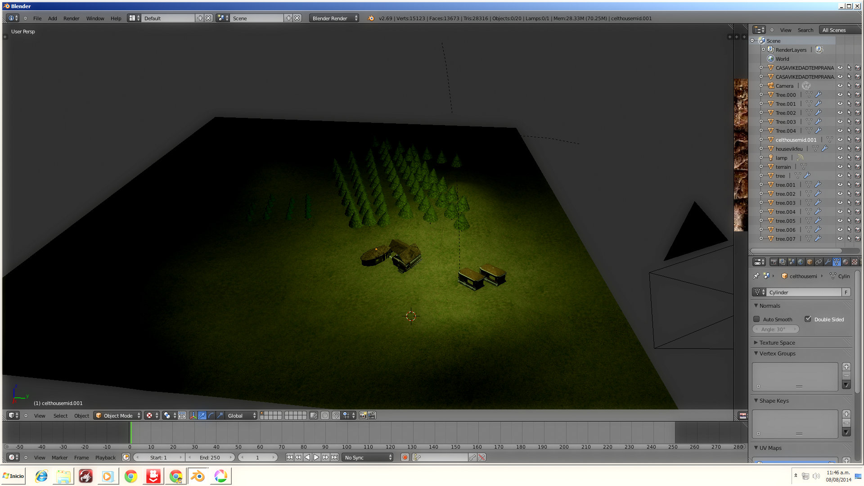Open the timeline Marker menu
The height and width of the screenshot is (486, 864).
(59, 457)
